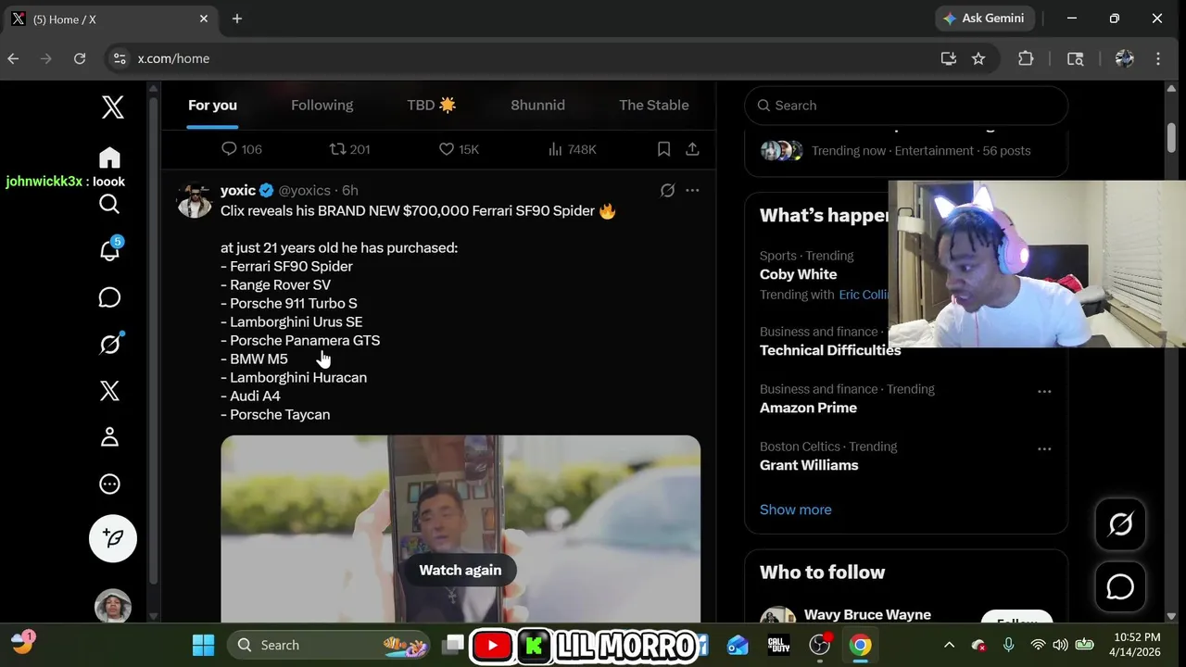The width and height of the screenshot is (1186, 667).
Task: Bookmark page with star icon
Action: (978, 58)
